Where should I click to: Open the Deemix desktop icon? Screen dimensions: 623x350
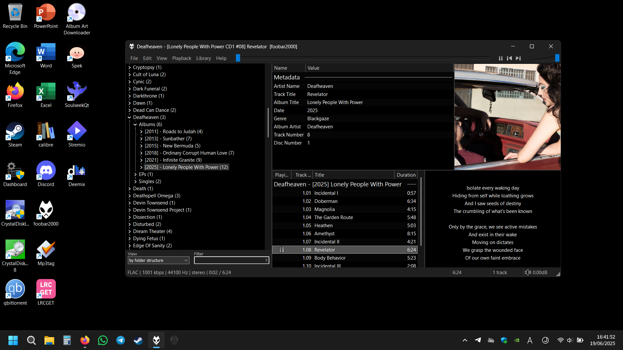[77, 174]
